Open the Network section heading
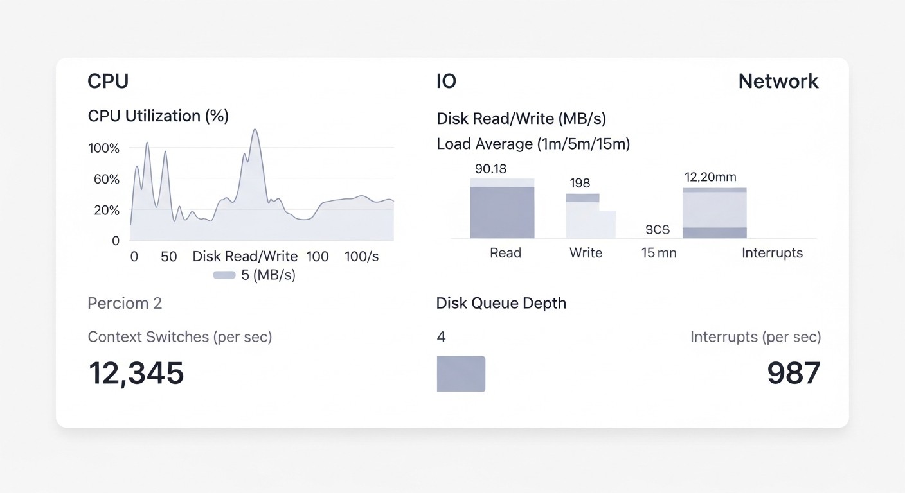Image resolution: width=905 pixels, height=493 pixels. point(778,82)
